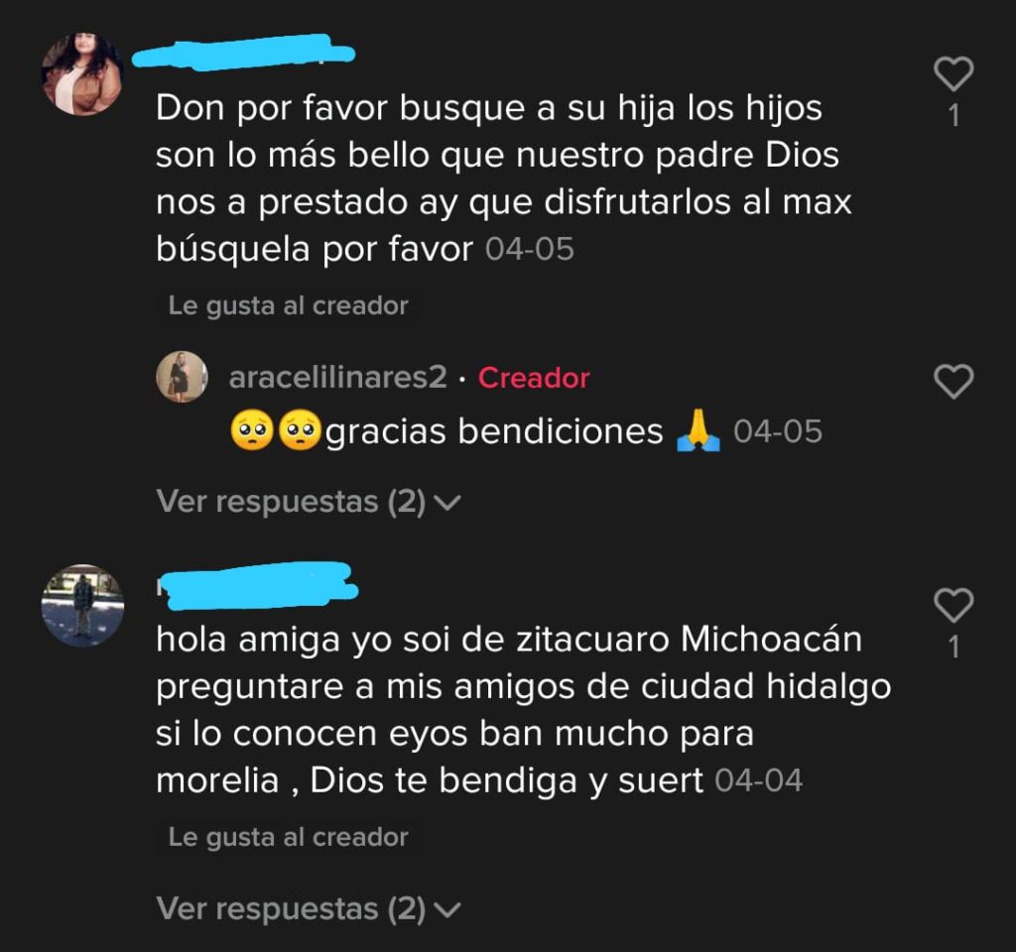Open araceliIinares2's avatar
Viewport: 1016px width, 952px height.
pyautogui.click(x=183, y=377)
